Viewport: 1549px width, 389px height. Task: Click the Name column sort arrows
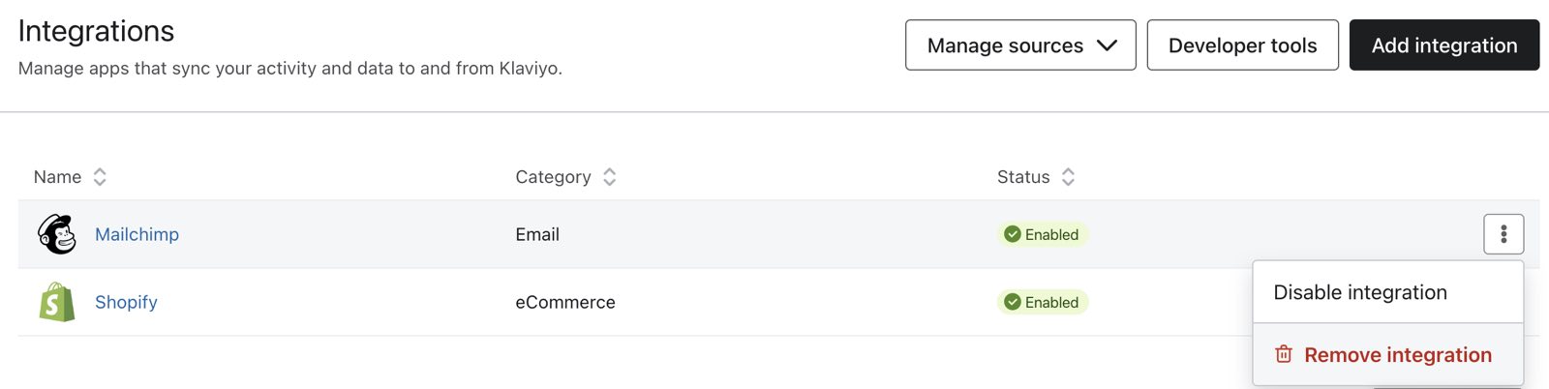[100, 177]
